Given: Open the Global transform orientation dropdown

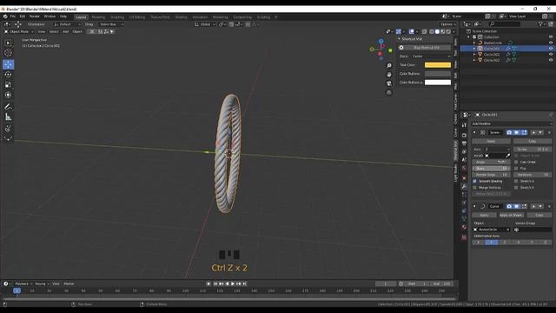Looking at the screenshot, I should [205, 24].
